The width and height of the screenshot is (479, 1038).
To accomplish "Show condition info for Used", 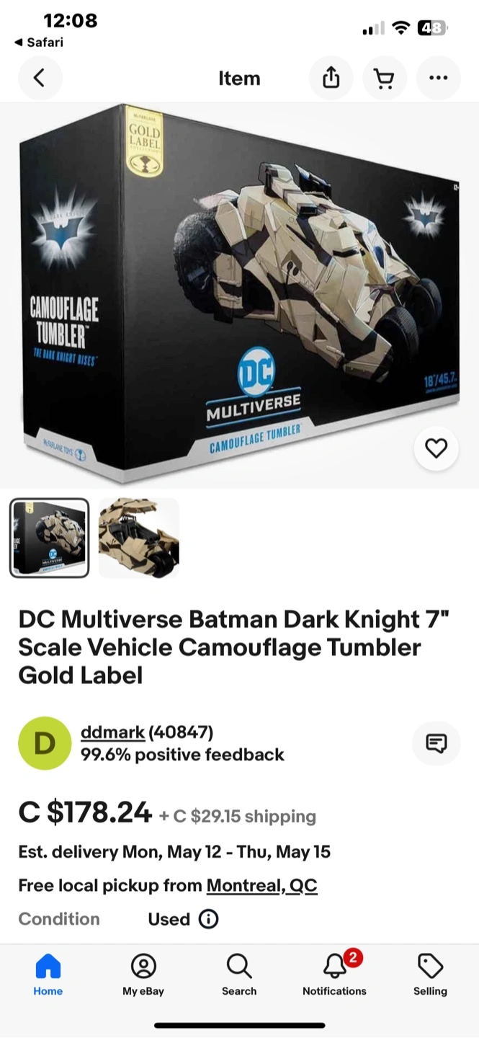I will (208, 919).
